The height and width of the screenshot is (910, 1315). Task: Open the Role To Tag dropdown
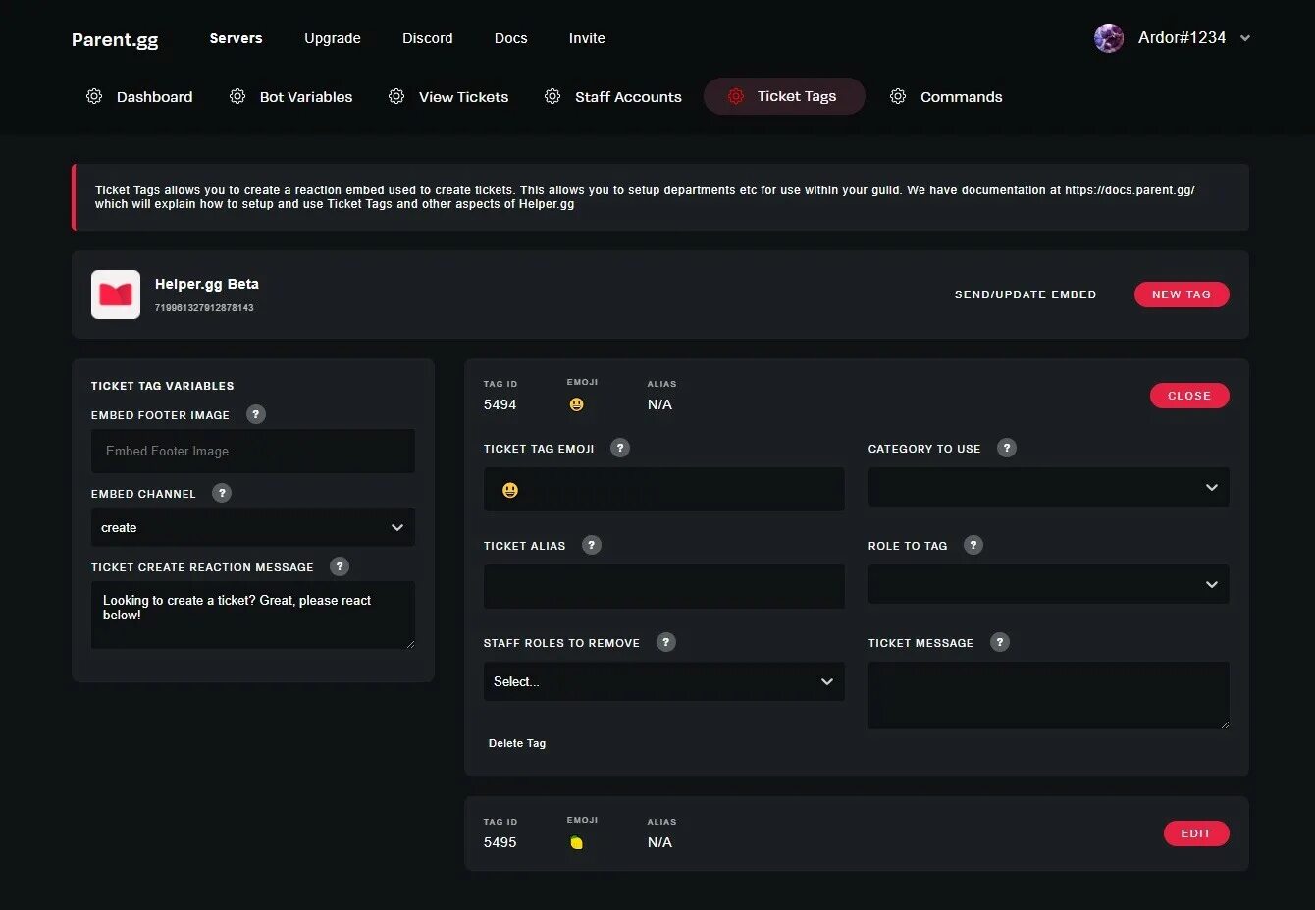click(x=1048, y=585)
